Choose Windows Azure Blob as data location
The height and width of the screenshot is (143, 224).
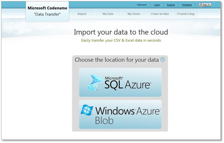coord(120,115)
